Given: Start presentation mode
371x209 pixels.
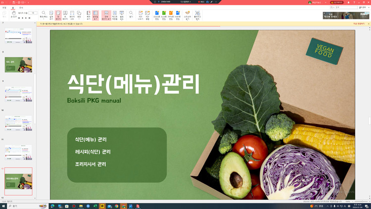Looking at the screenshot, I should [122, 15].
